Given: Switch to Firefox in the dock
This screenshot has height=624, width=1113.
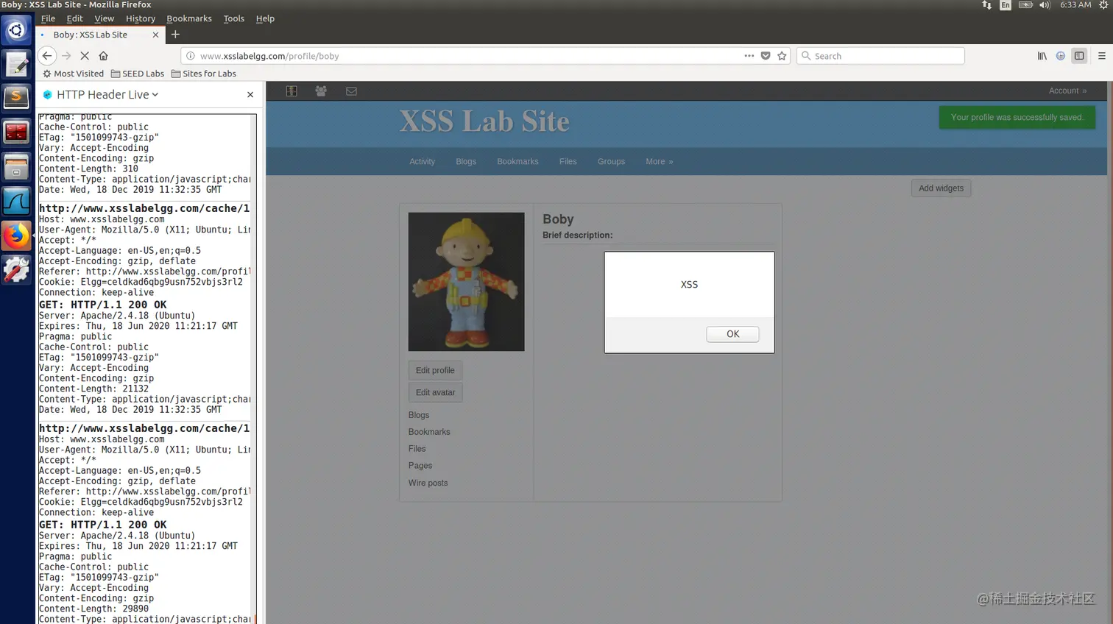Looking at the screenshot, I should (x=16, y=236).
